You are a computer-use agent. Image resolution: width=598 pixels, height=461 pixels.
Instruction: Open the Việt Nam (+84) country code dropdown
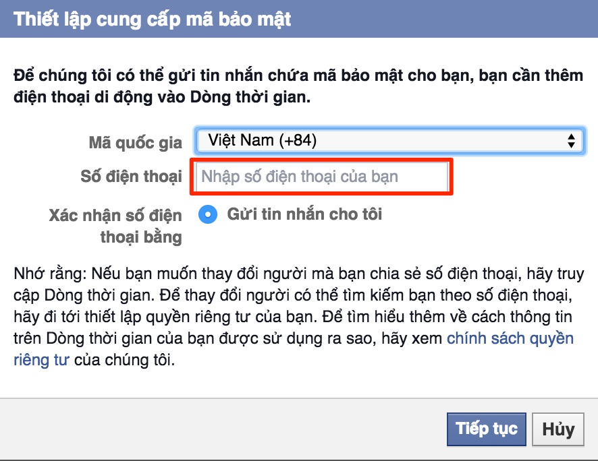[x=389, y=141]
